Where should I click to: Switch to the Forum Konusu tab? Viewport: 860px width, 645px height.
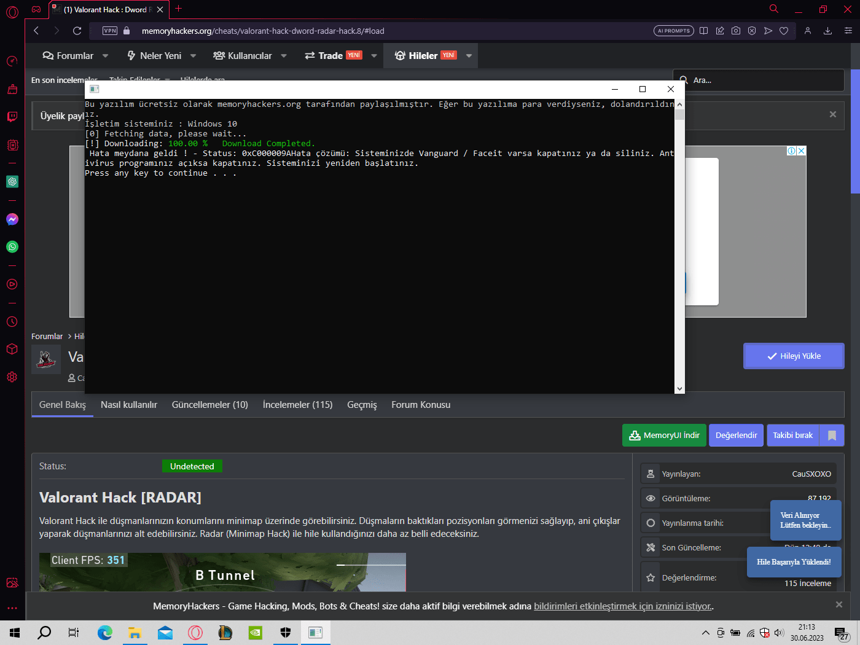coord(421,405)
